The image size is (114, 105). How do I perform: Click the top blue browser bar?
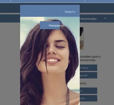click(57, 1)
